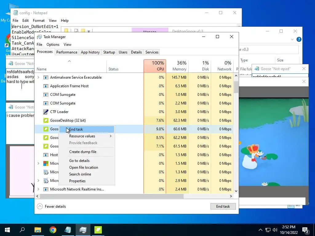Click the green goose taskbar icon
The width and height of the screenshot is (315, 236).
click(98, 230)
